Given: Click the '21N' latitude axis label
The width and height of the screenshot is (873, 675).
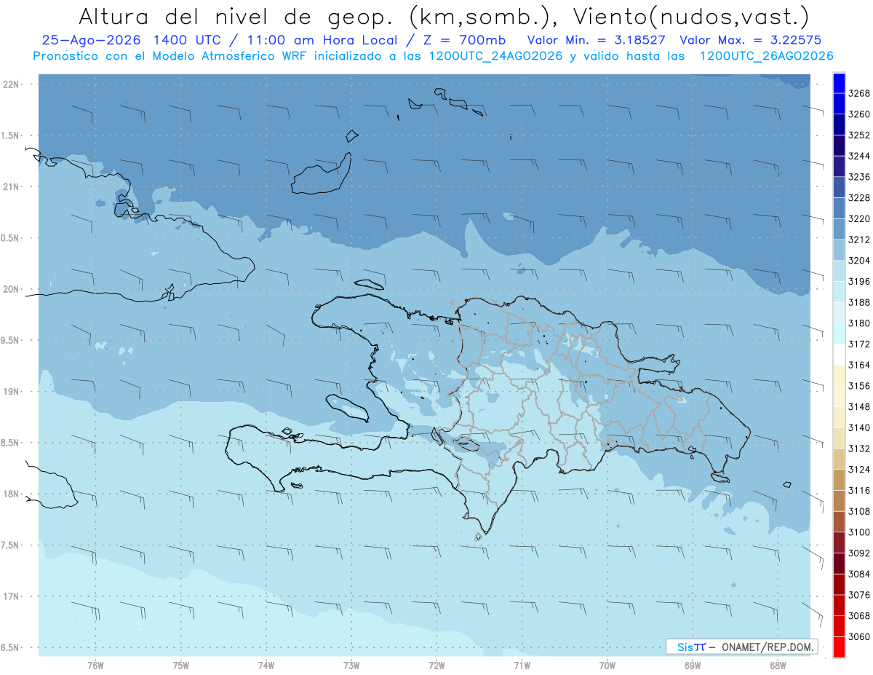Looking at the screenshot, I should point(12,186).
